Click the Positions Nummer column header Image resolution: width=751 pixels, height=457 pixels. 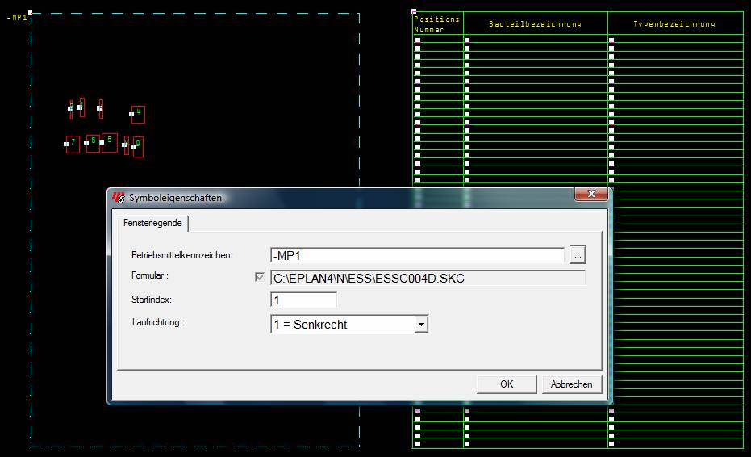436,24
